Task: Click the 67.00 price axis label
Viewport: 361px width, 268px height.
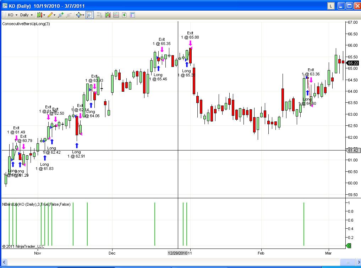Action: (x=353, y=23)
